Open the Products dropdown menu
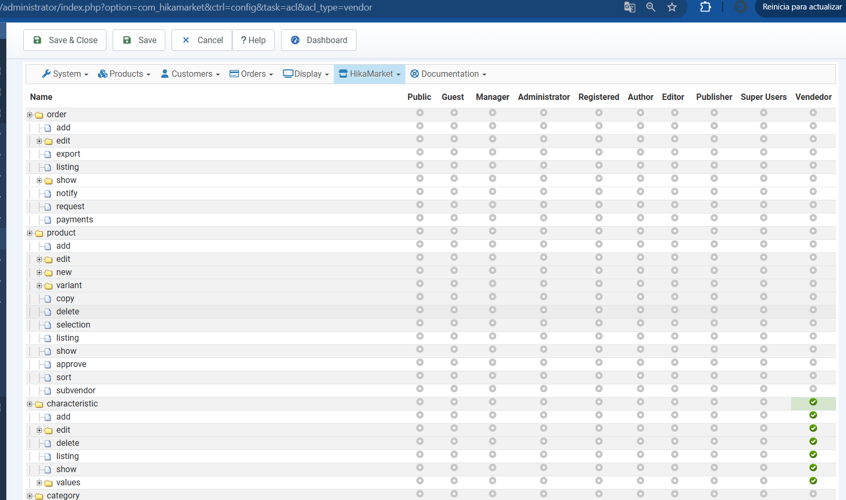This screenshot has width=846, height=500. pos(124,74)
